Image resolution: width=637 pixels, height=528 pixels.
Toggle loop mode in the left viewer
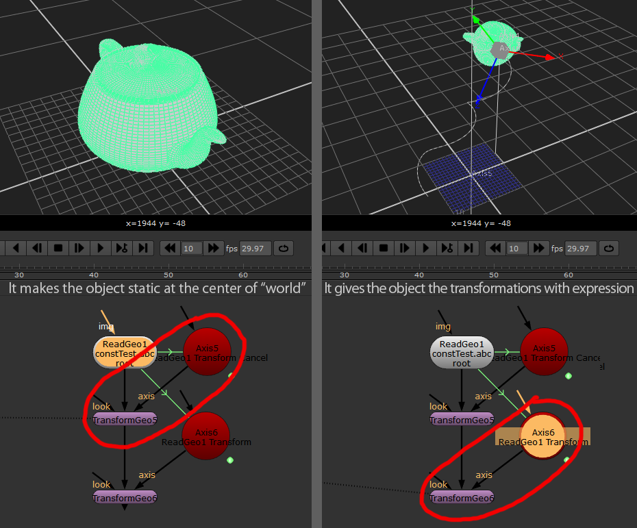tap(283, 248)
